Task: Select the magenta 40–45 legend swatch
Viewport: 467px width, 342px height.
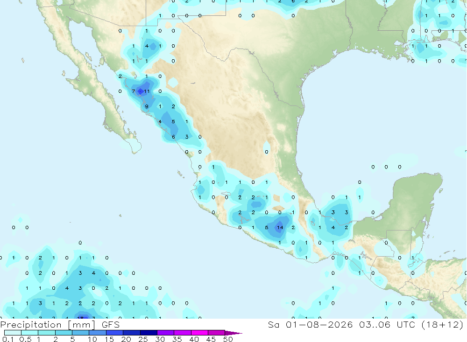Action: click(199, 333)
